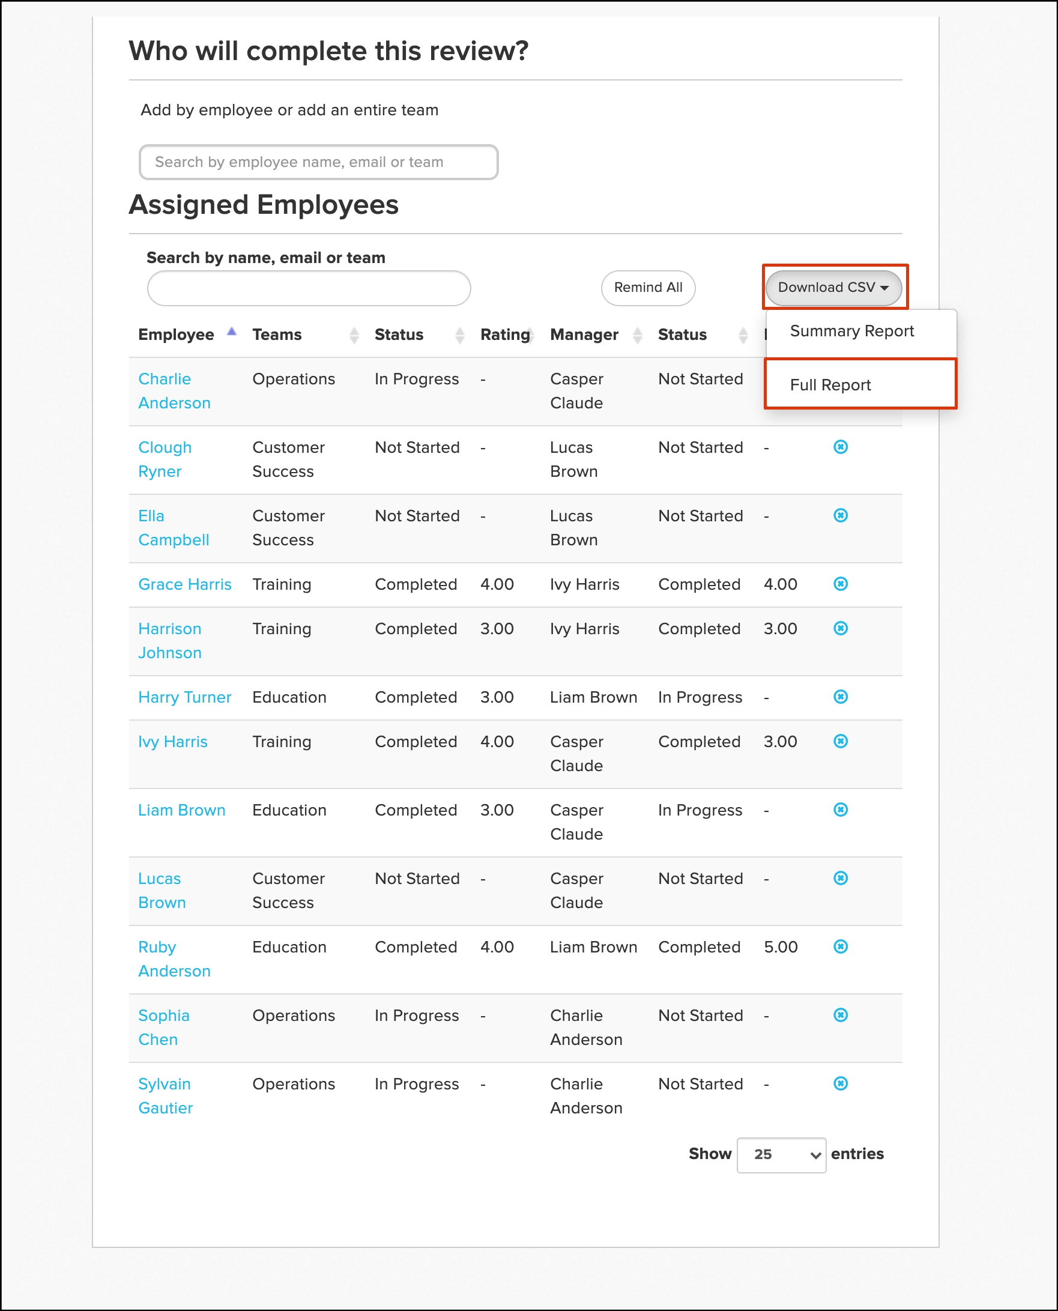Open Sophia Chen's employee link
The image size is (1058, 1311).
[163, 1027]
